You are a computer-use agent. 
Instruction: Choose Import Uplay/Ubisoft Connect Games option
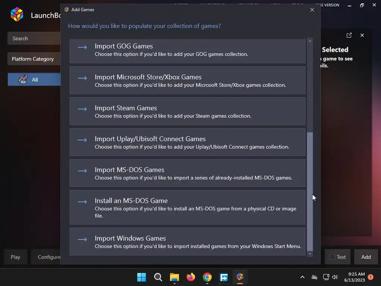pyautogui.click(x=188, y=142)
